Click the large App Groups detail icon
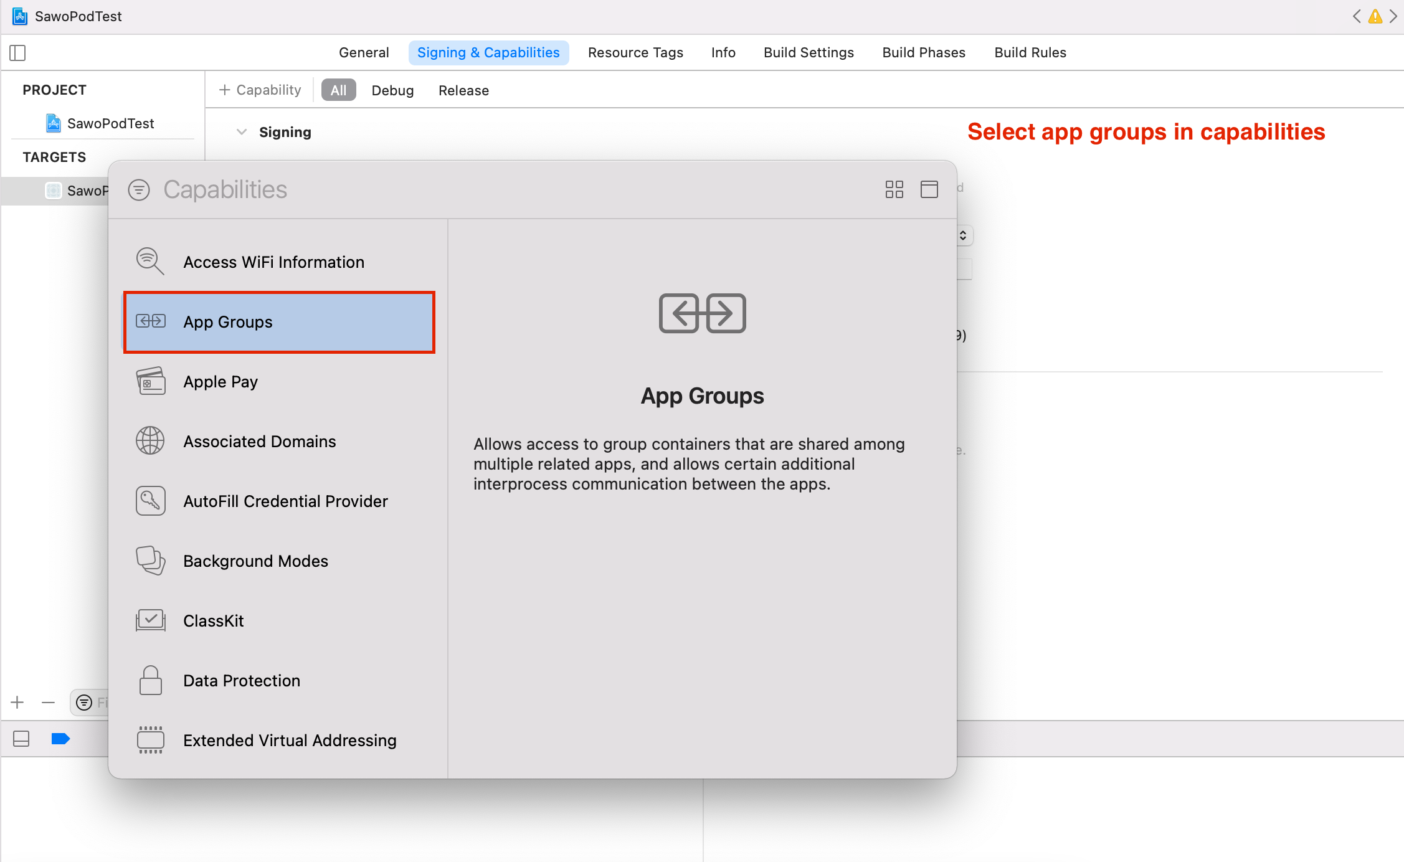 [x=702, y=313]
